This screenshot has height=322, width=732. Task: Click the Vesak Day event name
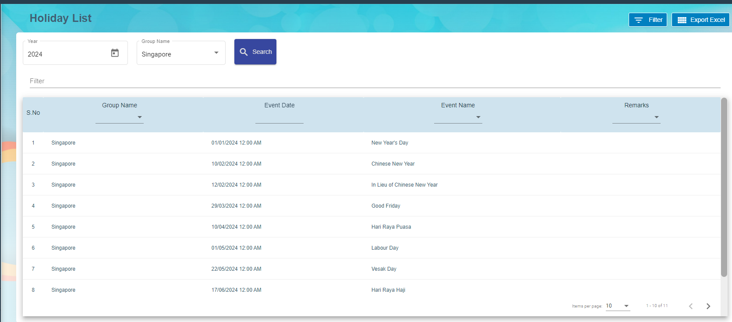(384, 269)
